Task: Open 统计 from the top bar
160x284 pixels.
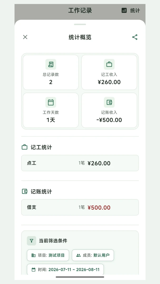Action: (131, 10)
